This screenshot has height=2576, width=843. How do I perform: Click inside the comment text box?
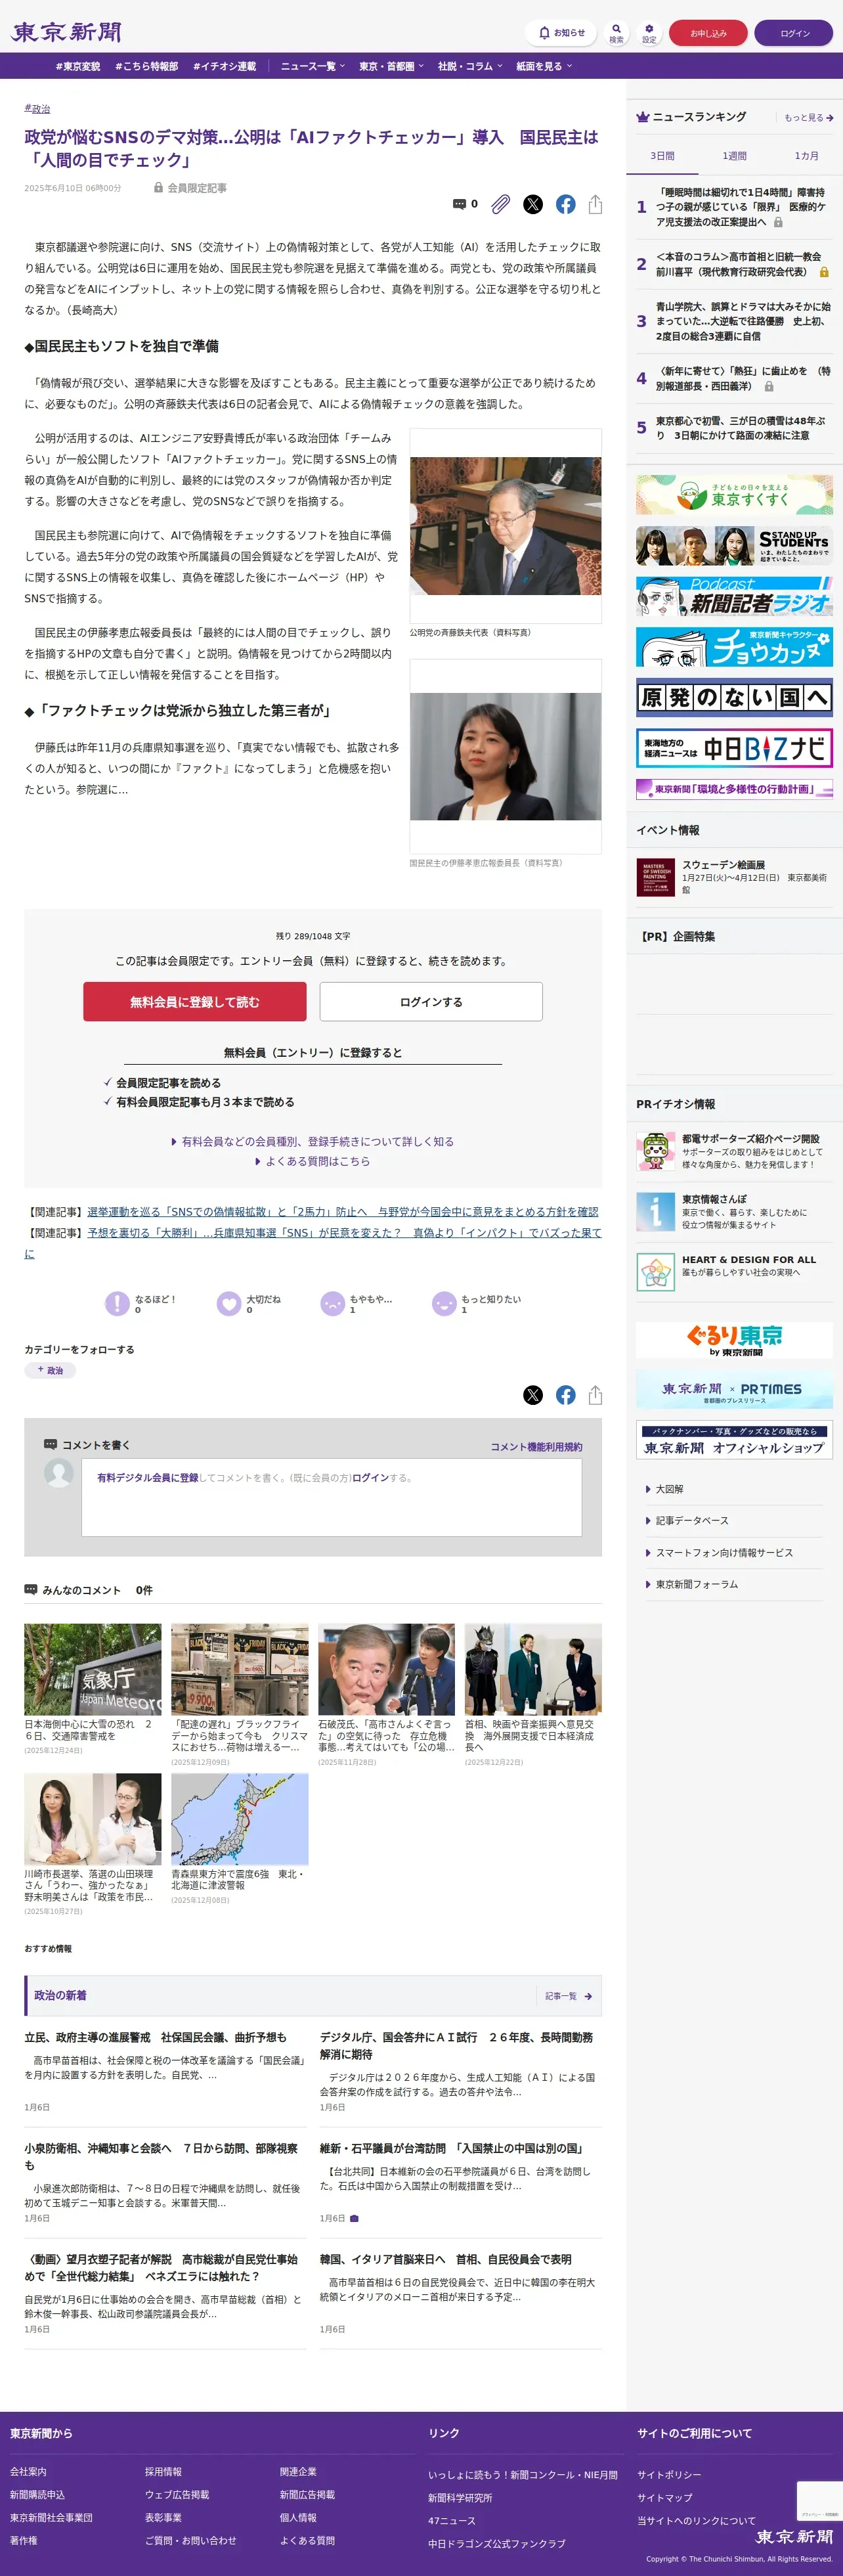click(x=331, y=1497)
